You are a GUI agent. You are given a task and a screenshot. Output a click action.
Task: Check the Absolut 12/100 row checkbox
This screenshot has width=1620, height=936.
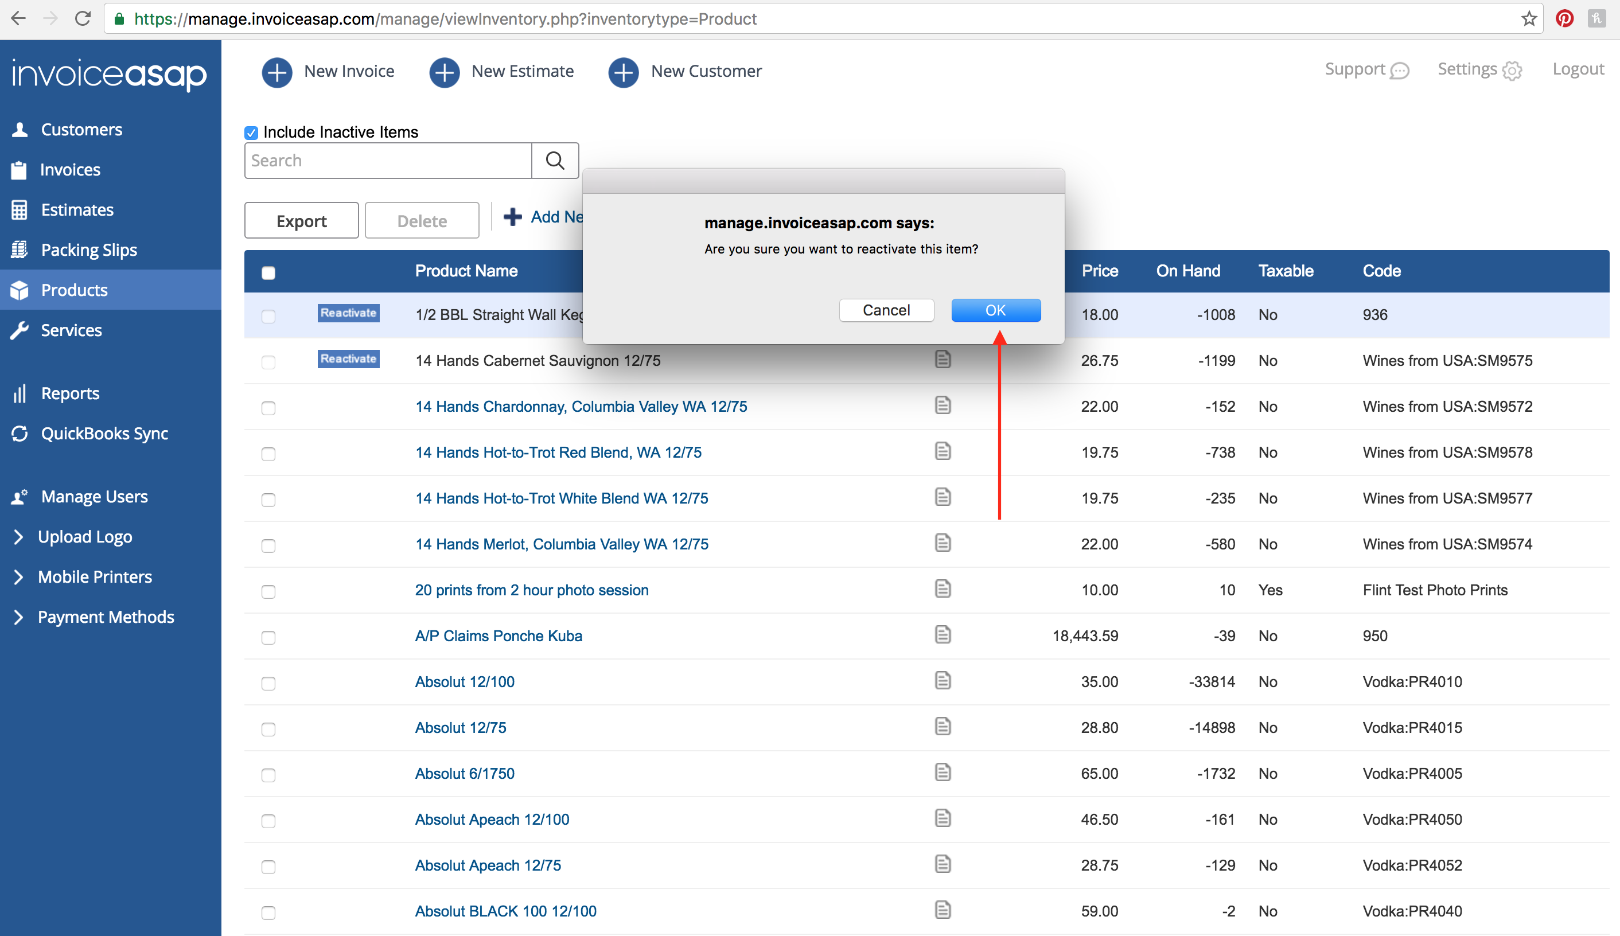(268, 683)
